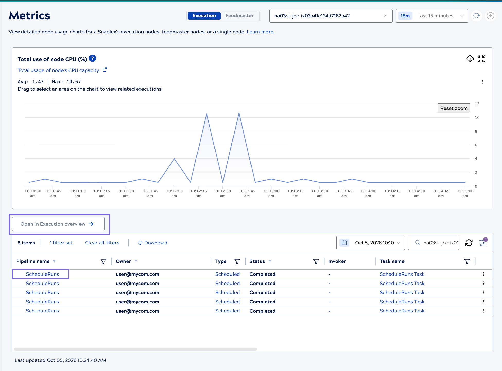Screen dimensions: 502x371
Task: Sort by Status column arrow
Action: point(270,261)
